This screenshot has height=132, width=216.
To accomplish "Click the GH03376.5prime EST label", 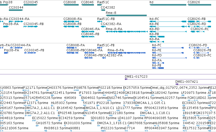I will click(x=60, y=88).
